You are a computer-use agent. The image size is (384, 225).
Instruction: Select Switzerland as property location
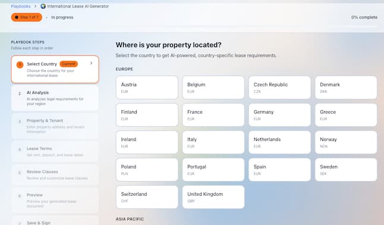[147, 197]
